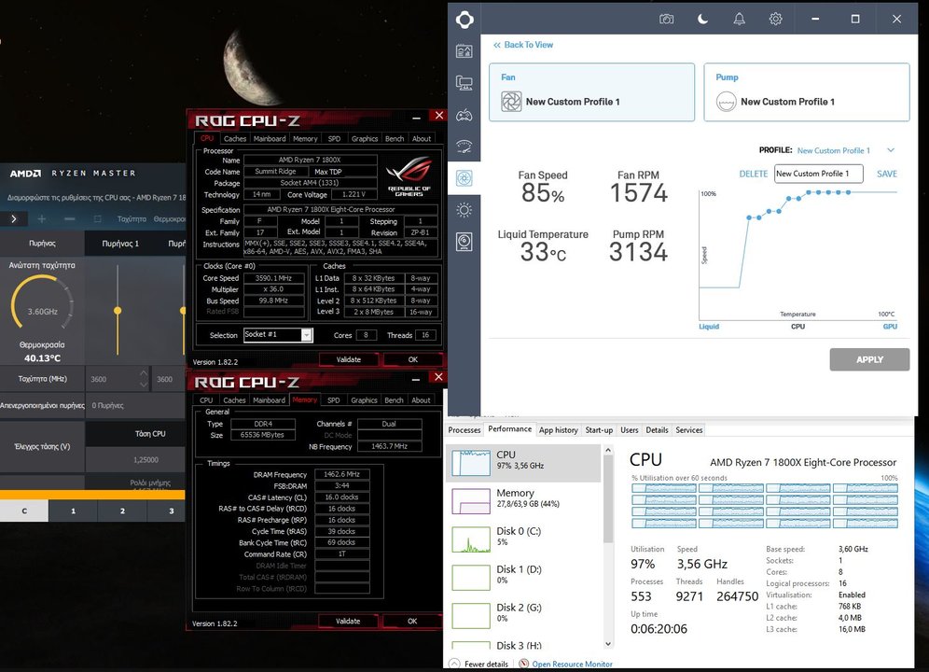Click the Ryzen Master speed field 3600

coord(113,379)
